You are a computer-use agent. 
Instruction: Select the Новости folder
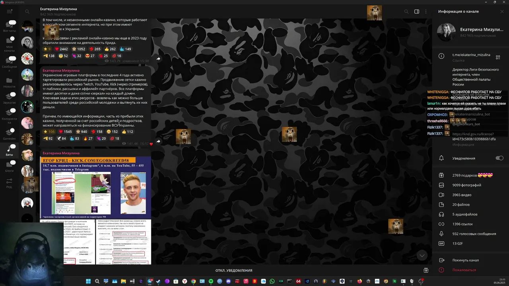pyautogui.click(x=10, y=83)
